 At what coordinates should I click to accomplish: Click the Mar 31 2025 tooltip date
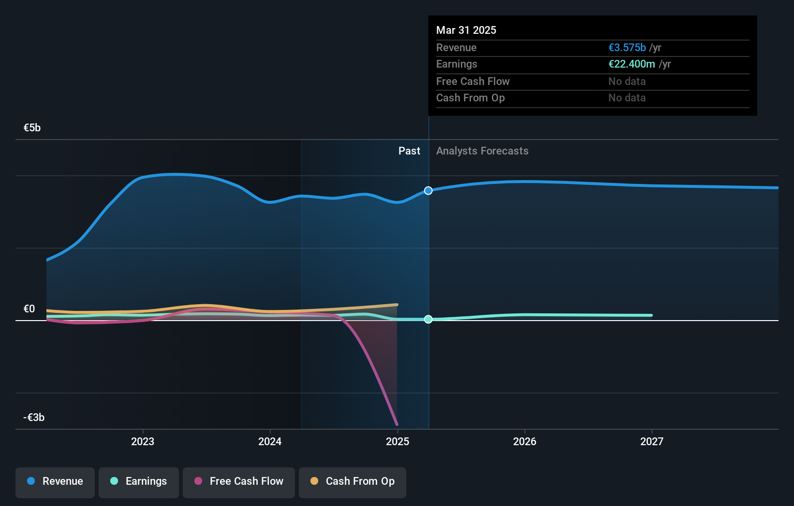466,30
